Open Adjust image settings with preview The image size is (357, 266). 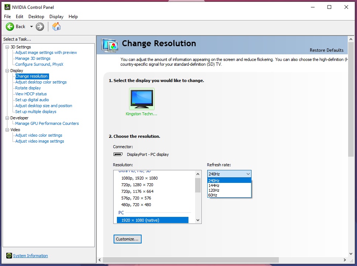[x=46, y=52]
